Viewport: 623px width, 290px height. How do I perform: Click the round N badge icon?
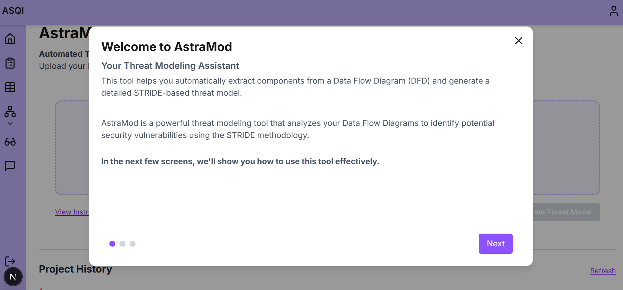(x=13, y=277)
